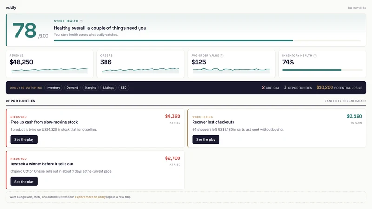Click the $10,200 potential upside figure

pos(325,88)
